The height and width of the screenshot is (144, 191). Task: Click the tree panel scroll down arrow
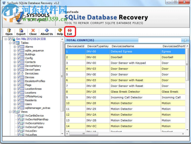coord(62,134)
